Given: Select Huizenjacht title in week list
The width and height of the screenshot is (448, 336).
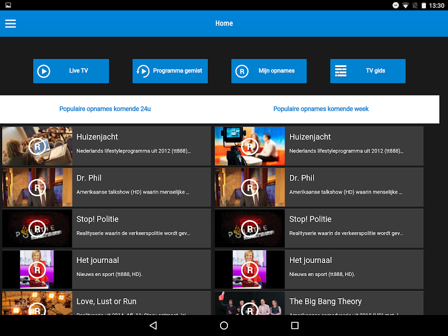Looking at the screenshot, I should pos(310,137).
